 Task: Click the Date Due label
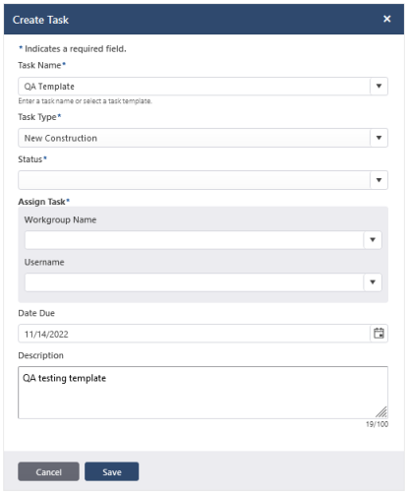point(36,313)
